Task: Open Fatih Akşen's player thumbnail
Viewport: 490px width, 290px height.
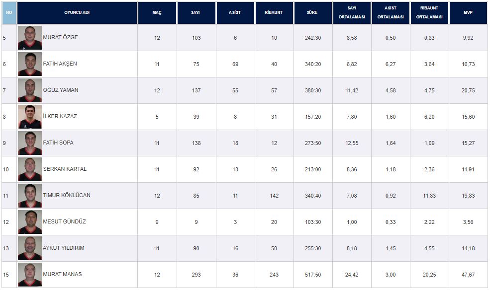Action: 30,64
